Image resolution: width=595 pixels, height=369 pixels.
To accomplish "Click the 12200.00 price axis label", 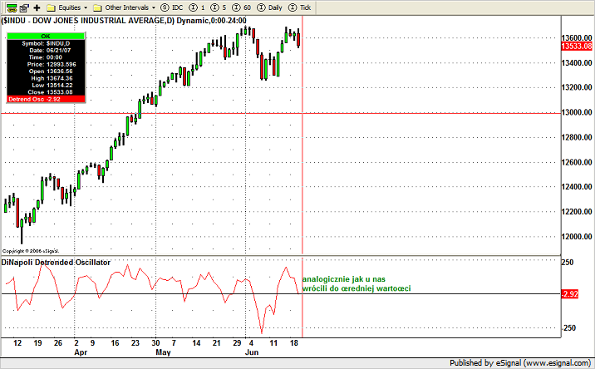I will [x=577, y=211].
